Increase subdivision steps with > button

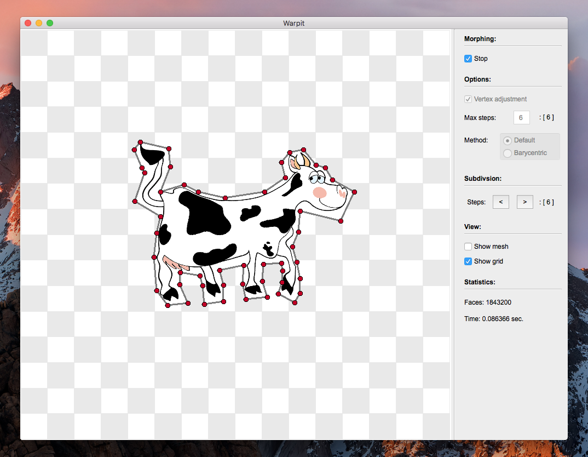coord(524,202)
